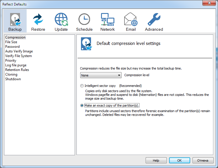Click the Help button
218x168 pixels.
[x=156, y=160]
